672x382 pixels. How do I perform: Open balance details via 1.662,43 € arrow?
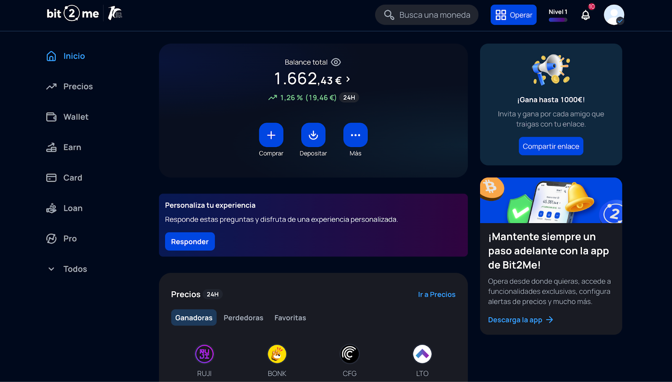pyautogui.click(x=348, y=79)
